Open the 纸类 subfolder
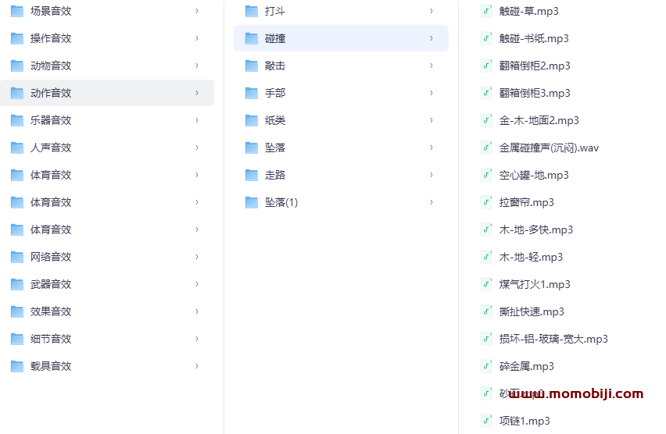Image resolution: width=666 pixels, height=434 pixels. [x=275, y=120]
